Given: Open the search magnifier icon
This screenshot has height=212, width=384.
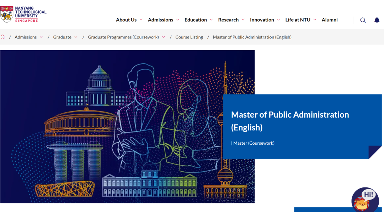Looking at the screenshot, I should [x=363, y=20].
